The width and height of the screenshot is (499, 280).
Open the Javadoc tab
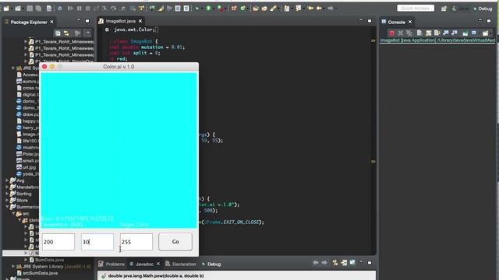pyautogui.click(x=144, y=264)
